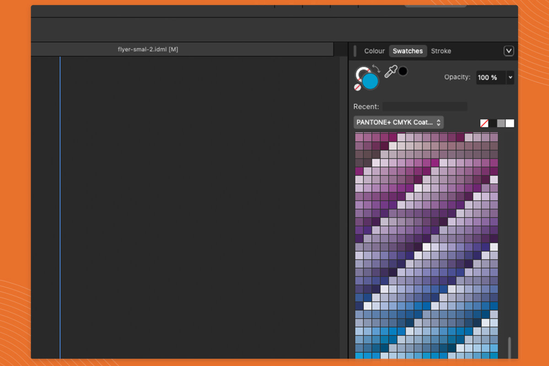Screen dimensions: 549x366
Task: Open the Swatches panel preferences menu
Action: 509,51
